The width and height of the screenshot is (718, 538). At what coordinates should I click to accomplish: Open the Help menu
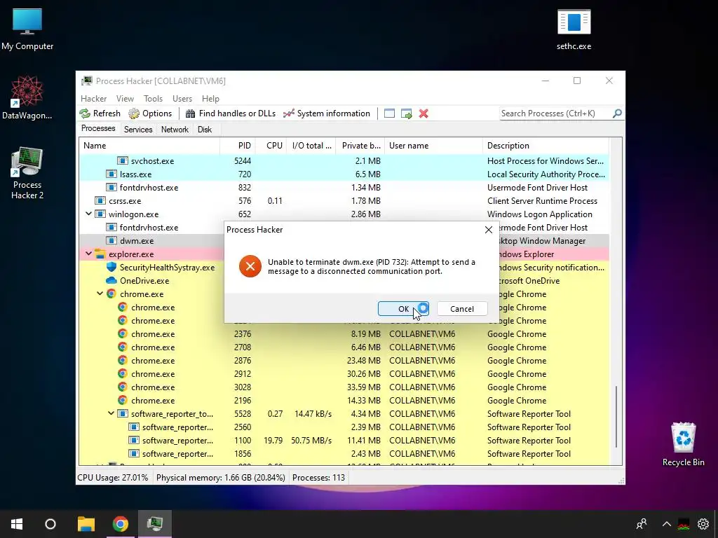click(x=210, y=99)
